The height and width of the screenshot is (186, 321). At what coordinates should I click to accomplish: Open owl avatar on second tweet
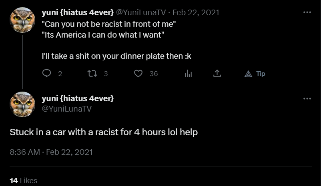(22, 104)
